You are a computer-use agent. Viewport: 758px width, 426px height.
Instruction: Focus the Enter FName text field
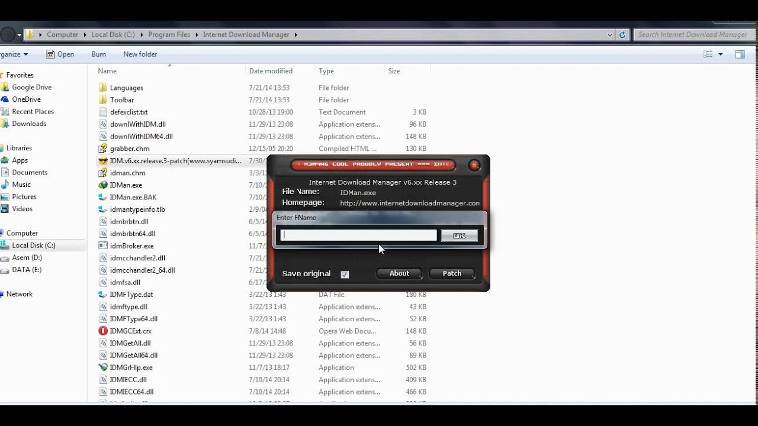coord(358,235)
